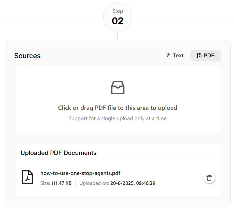Select the inbox upload icon

point(118,87)
